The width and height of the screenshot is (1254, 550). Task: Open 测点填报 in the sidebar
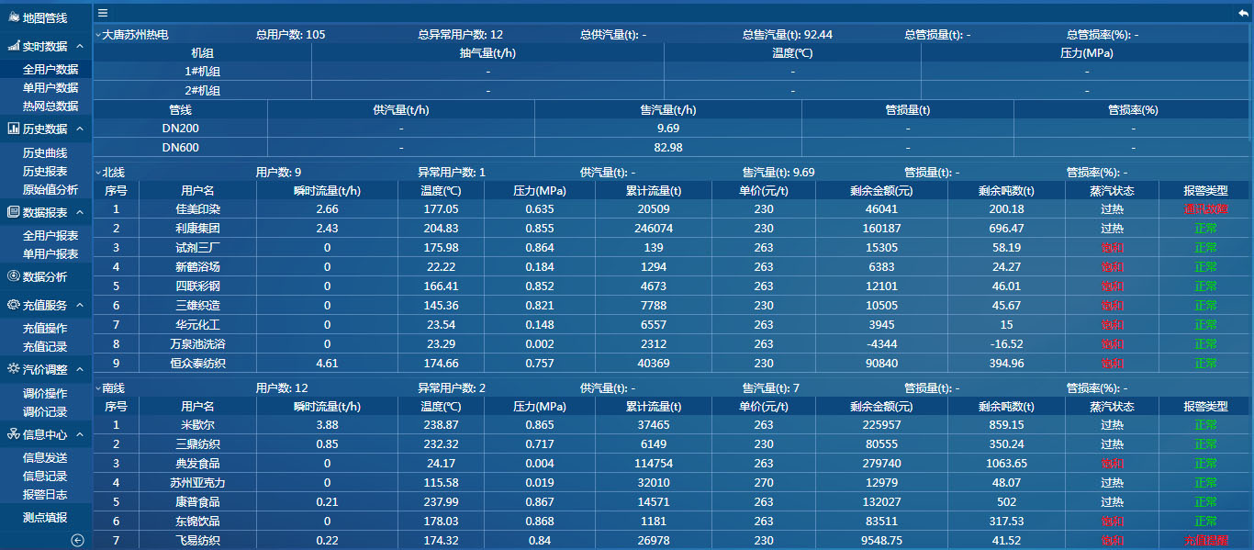[x=45, y=517]
